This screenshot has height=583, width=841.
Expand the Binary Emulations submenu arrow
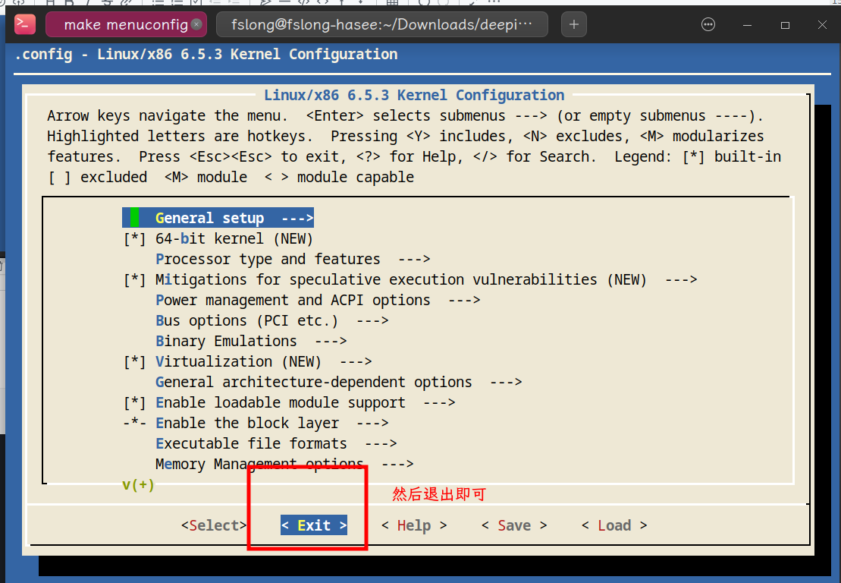[331, 341]
